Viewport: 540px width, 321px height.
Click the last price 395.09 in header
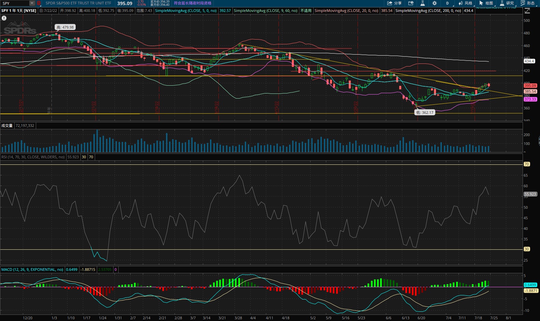click(125, 3)
